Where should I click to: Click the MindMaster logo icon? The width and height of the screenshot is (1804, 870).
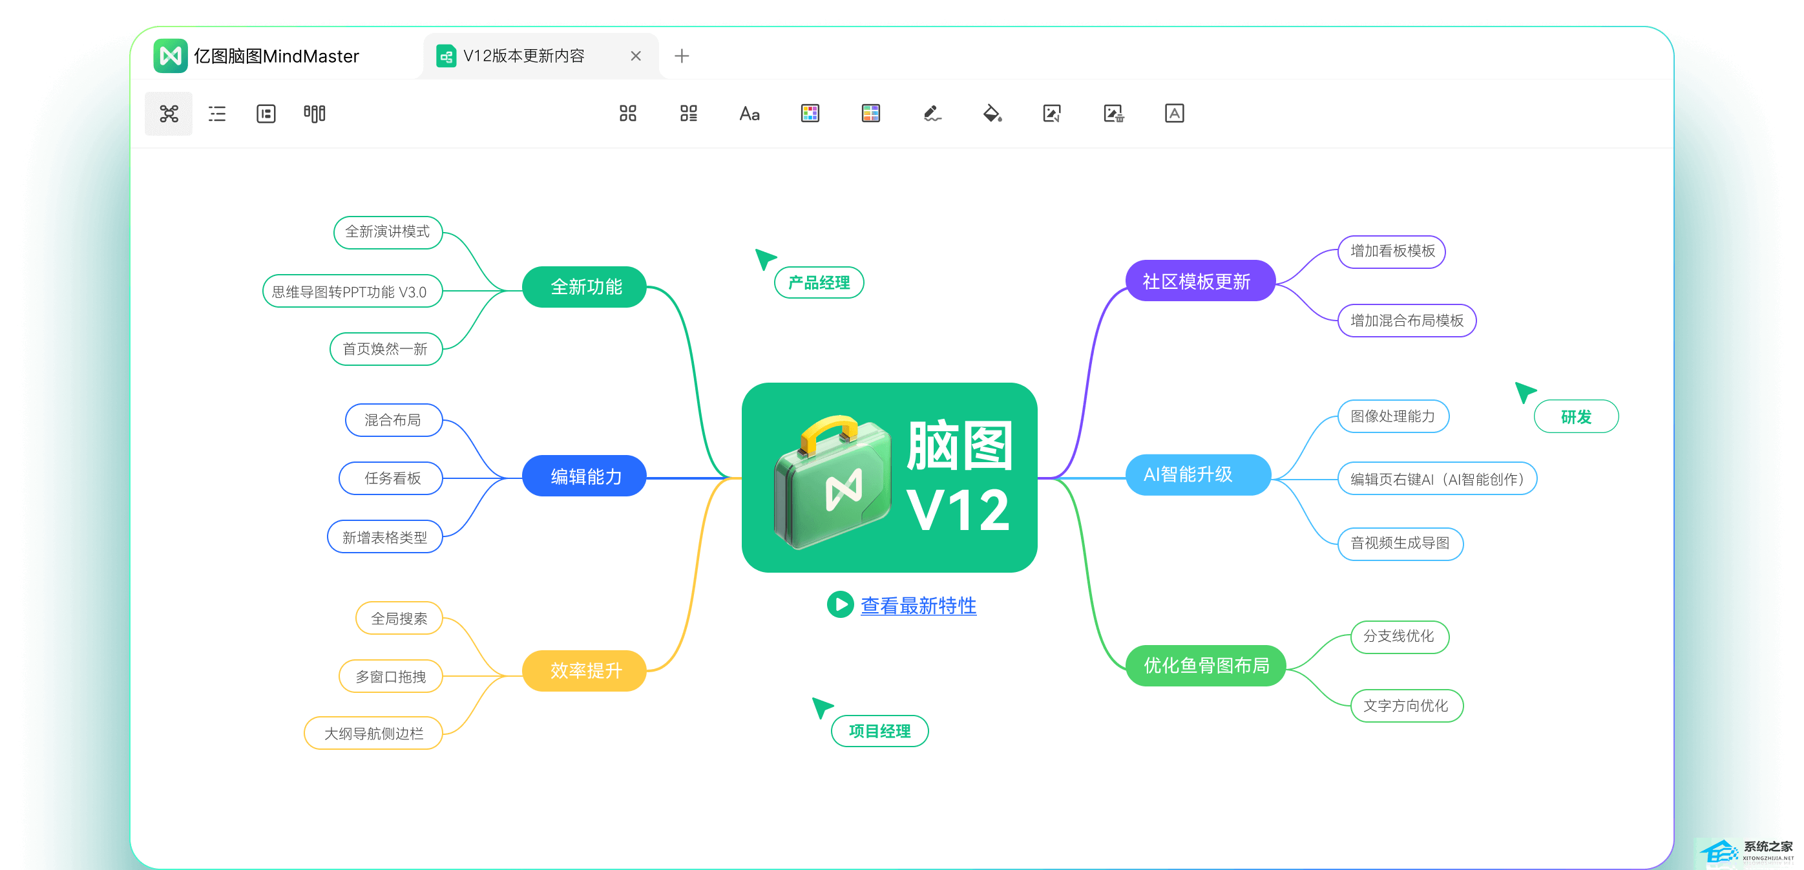pyautogui.click(x=170, y=56)
